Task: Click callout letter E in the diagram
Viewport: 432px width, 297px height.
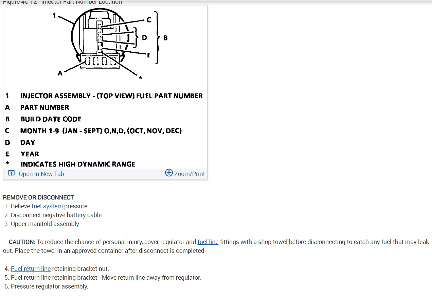Action: [149, 55]
